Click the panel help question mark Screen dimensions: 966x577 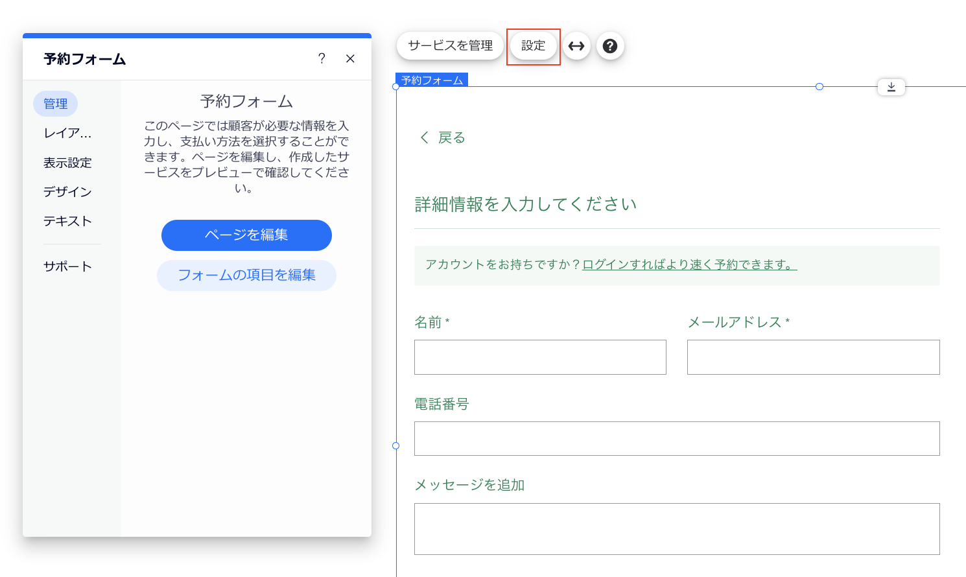point(322,58)
